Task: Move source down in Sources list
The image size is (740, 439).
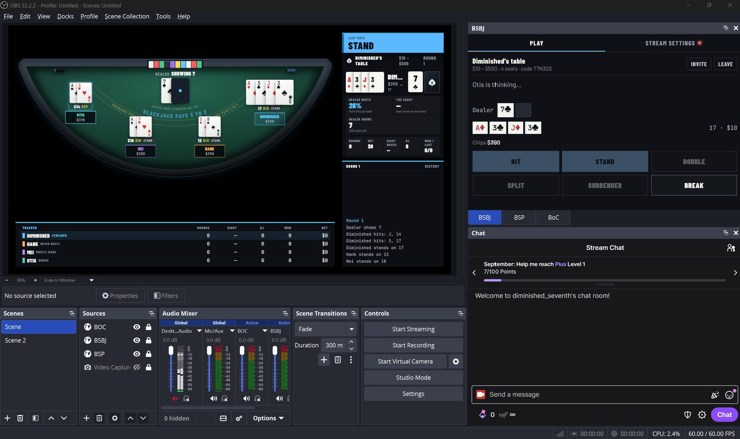Action: pyautogui.click(x=143, y=418)
